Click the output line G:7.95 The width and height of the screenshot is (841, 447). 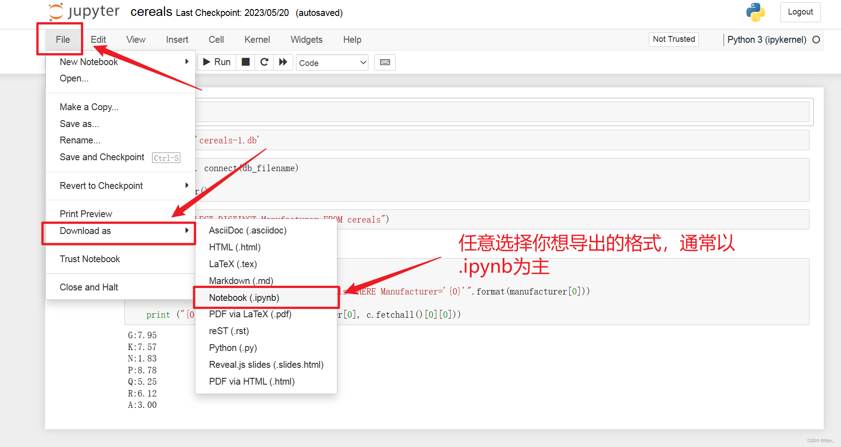(142, 335)
